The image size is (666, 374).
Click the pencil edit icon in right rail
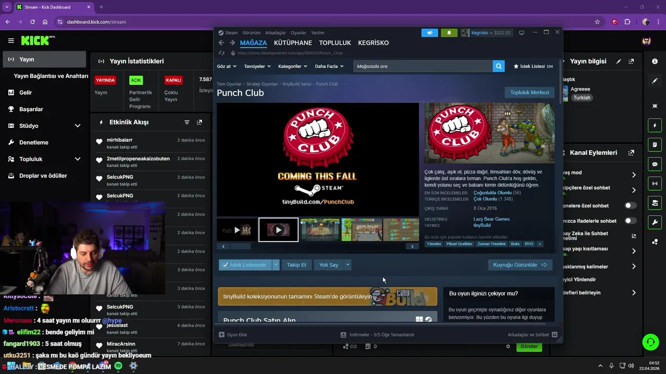[655, 81]
